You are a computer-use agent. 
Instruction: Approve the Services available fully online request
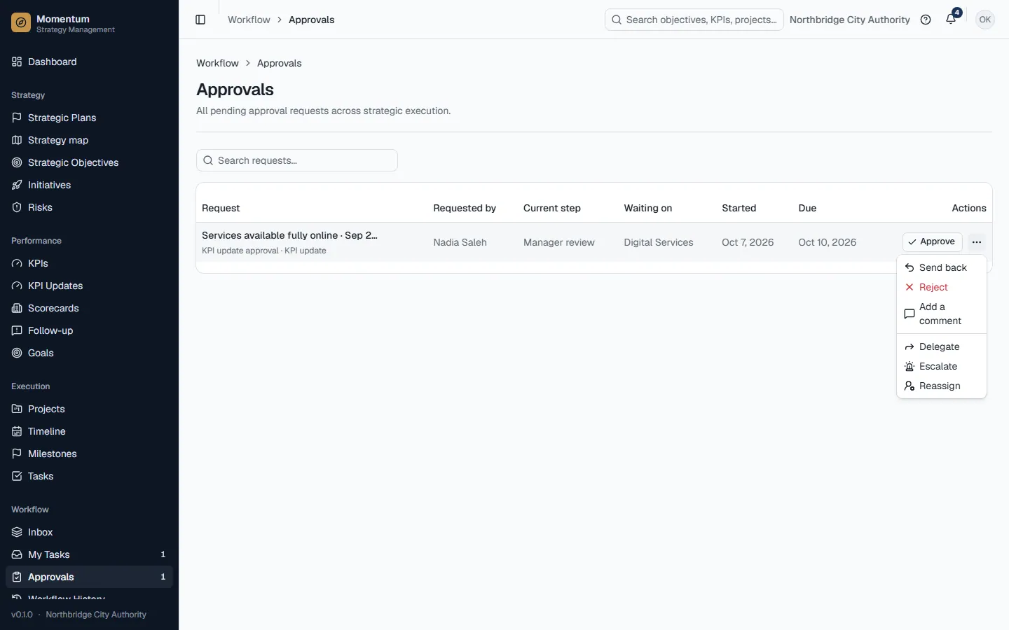(x=932, y=242)
